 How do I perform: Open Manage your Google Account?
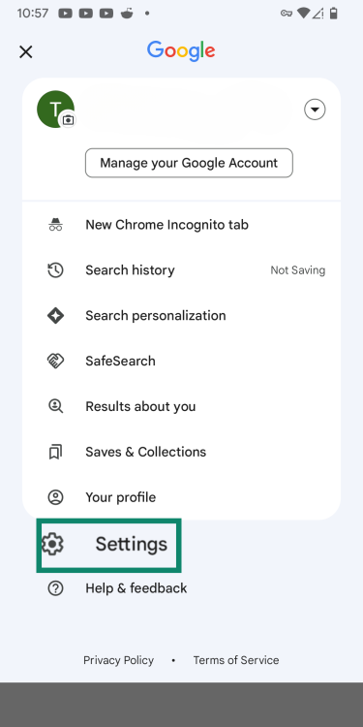[189, 163]
